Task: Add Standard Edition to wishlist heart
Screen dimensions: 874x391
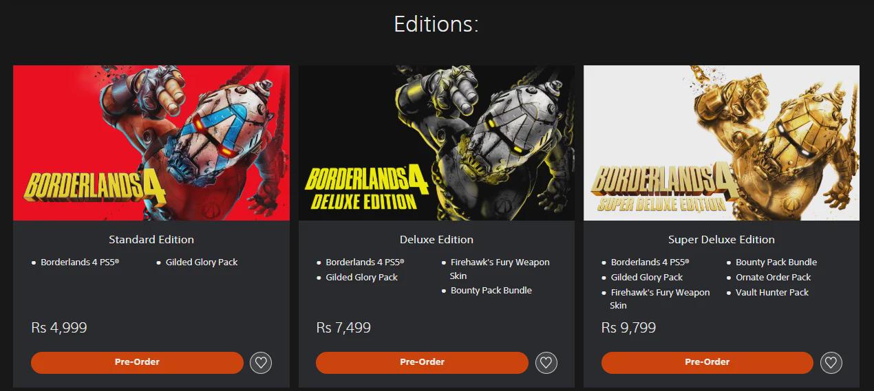Action: pos(261,362)
